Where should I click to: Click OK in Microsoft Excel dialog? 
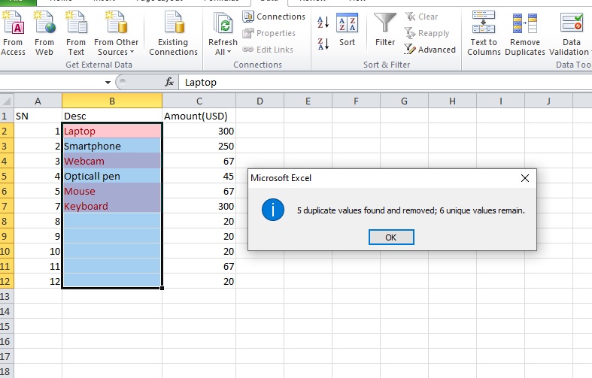[391, 237]
